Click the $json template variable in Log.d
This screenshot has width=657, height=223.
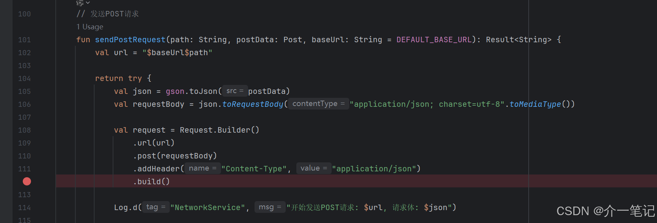point(436,207)
